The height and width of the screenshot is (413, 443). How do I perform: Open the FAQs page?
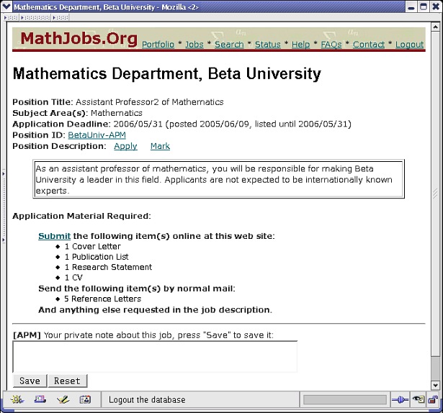[x=331, y=45]
